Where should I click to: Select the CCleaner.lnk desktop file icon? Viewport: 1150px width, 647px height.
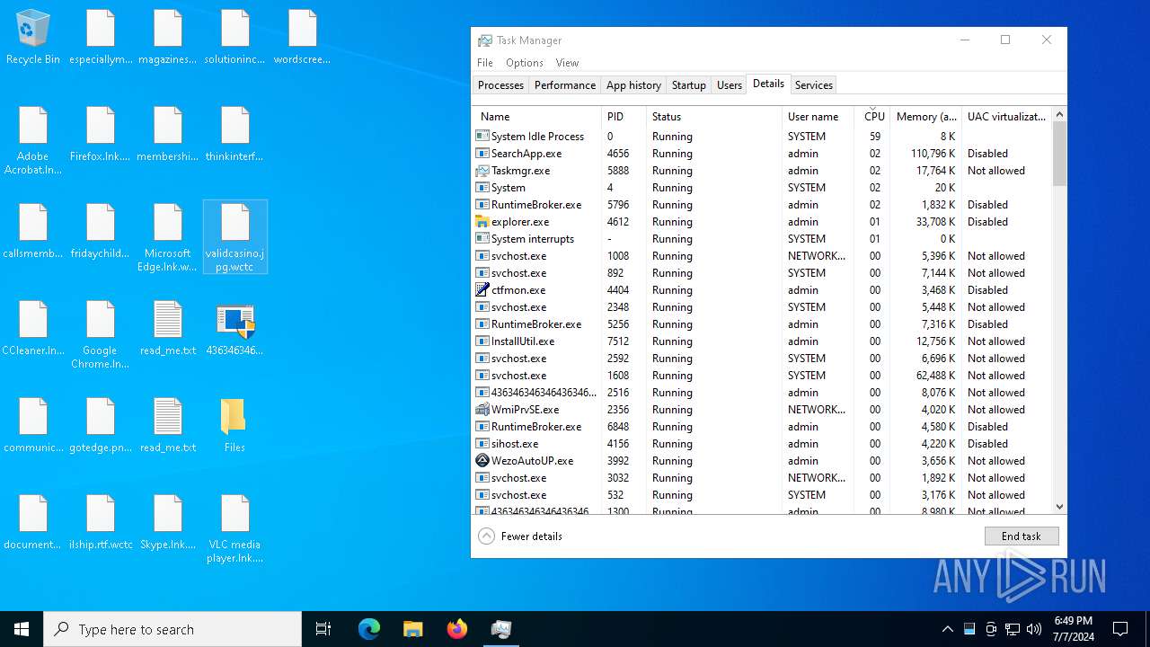(33, 328)
